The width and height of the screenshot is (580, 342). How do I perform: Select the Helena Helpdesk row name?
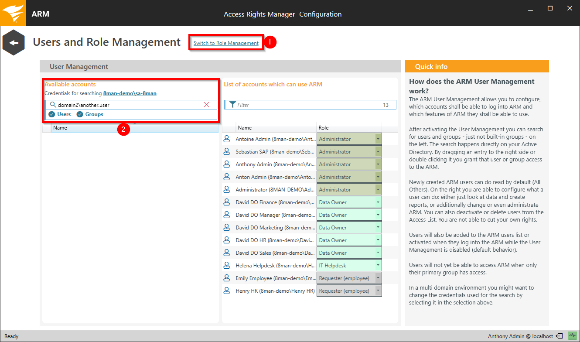(276, 266)
